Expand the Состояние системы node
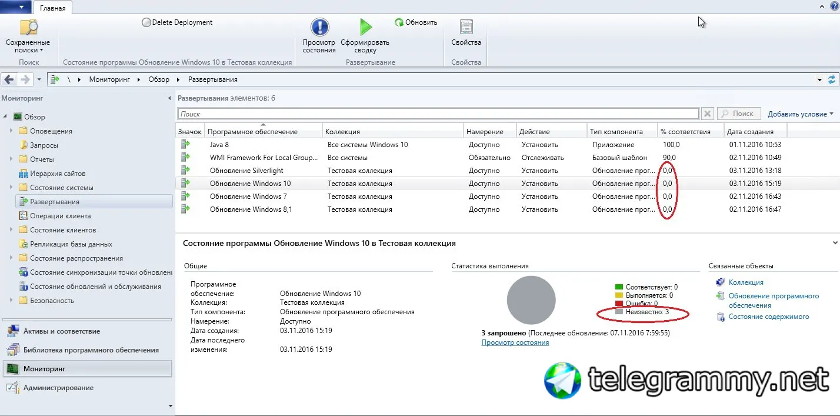This screenshot has height=416, width=840. pyautogui.click(x=11, y=188)
